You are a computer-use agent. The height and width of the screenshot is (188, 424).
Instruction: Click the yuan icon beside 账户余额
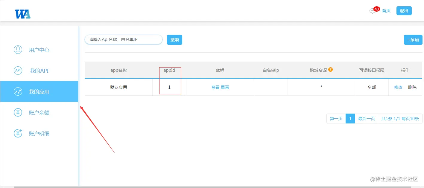point(18,112)
